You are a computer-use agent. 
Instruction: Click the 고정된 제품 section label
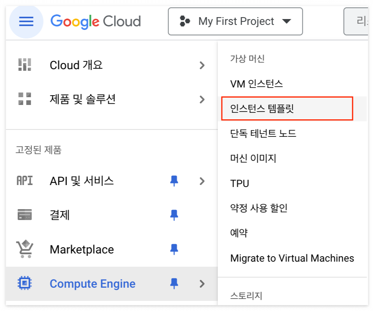[39, 150]
